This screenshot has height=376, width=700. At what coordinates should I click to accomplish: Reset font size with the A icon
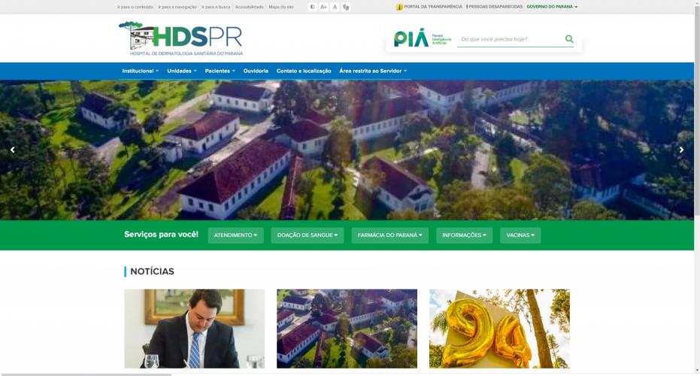click(x=335, y=8)
